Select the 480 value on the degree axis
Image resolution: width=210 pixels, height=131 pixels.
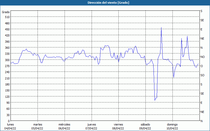pos(7,23)
